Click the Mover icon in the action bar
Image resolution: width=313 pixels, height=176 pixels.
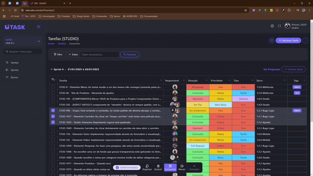182,166
